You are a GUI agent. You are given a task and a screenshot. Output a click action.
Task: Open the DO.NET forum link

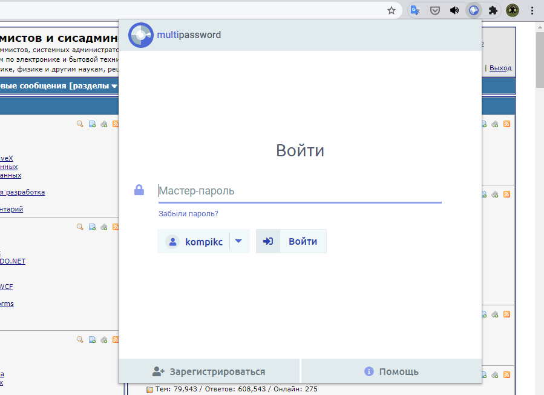coord(13,261)
